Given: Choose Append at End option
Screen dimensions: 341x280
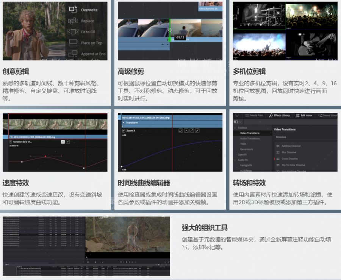Looking at the screenshot, I should [x=93, y=54].
